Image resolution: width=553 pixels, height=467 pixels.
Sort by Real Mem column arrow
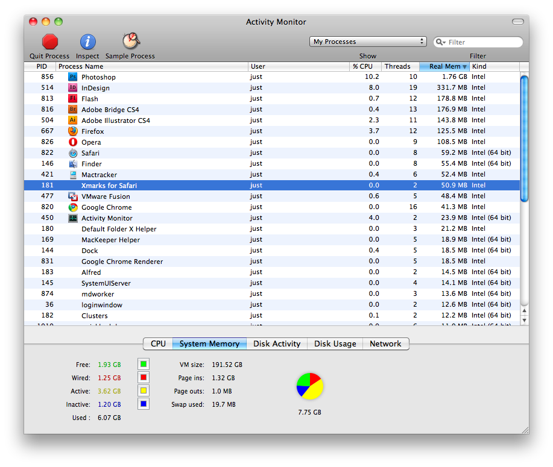[x=464, y=67]
